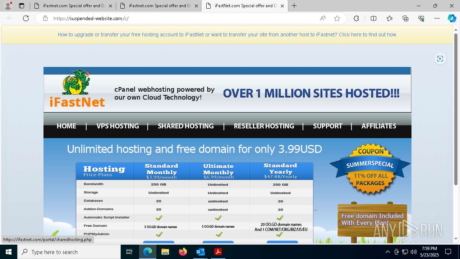Open the network tray icon
Image resolution: width=460 pixels, height=259 pixels.
click(405, 252)
